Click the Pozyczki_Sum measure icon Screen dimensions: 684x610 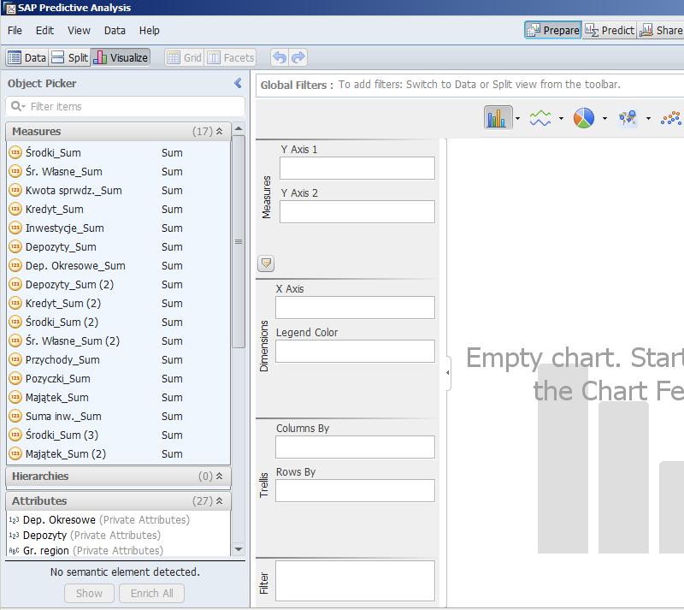click(15, 378)
